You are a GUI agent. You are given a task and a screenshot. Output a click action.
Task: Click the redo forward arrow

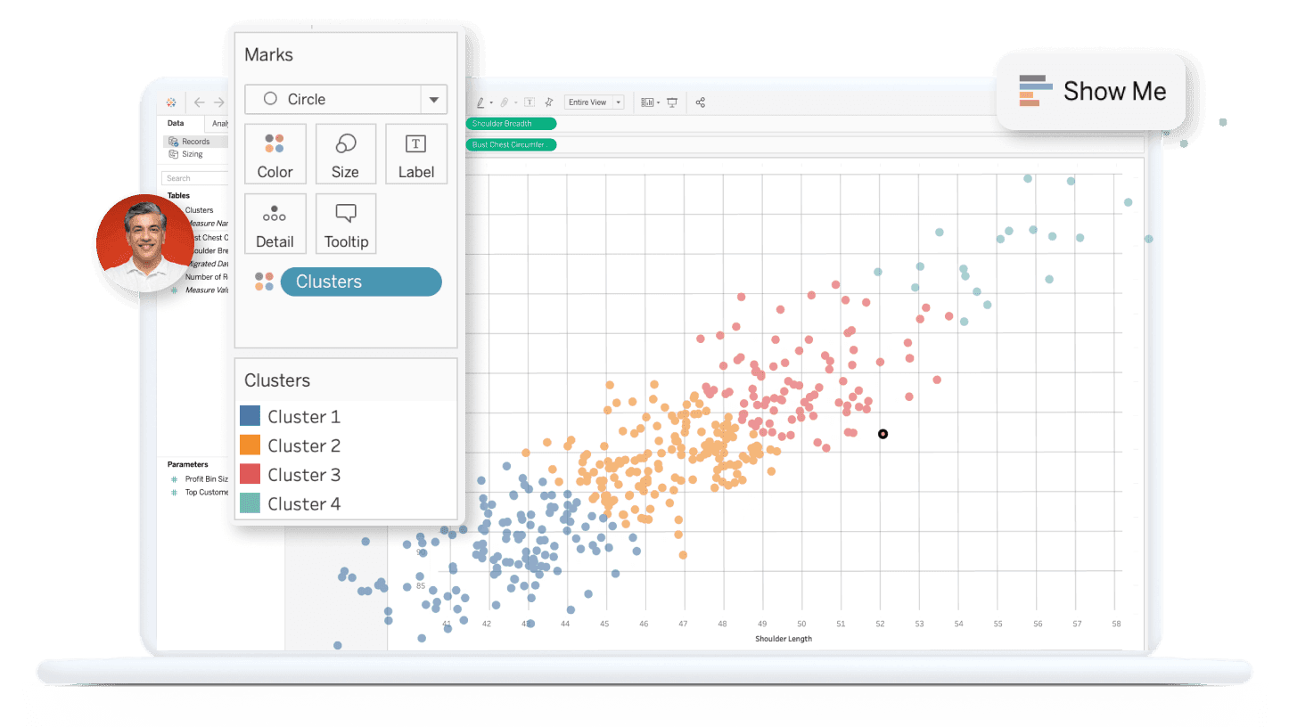click(219, 102)
